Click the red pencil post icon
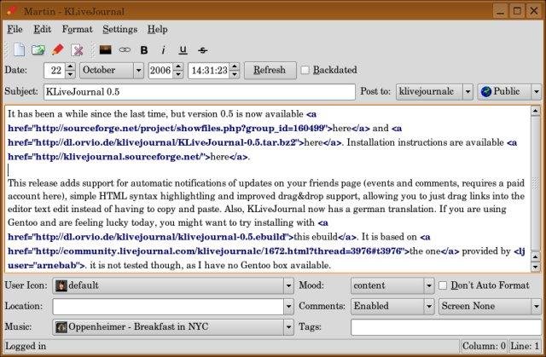Viewport: 546px width, 357px height. click(58, 49)
